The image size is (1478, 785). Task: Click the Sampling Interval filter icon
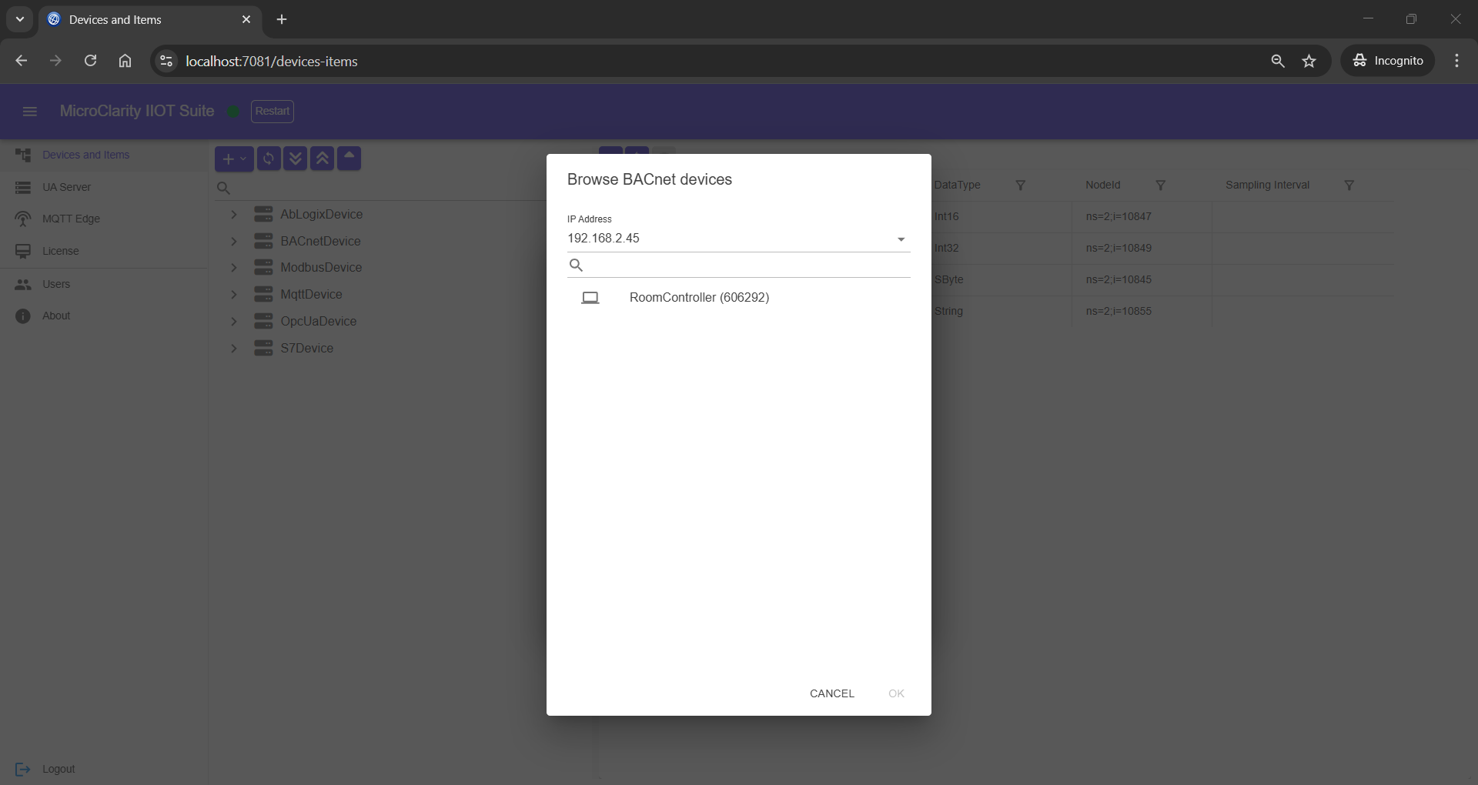1349,185
